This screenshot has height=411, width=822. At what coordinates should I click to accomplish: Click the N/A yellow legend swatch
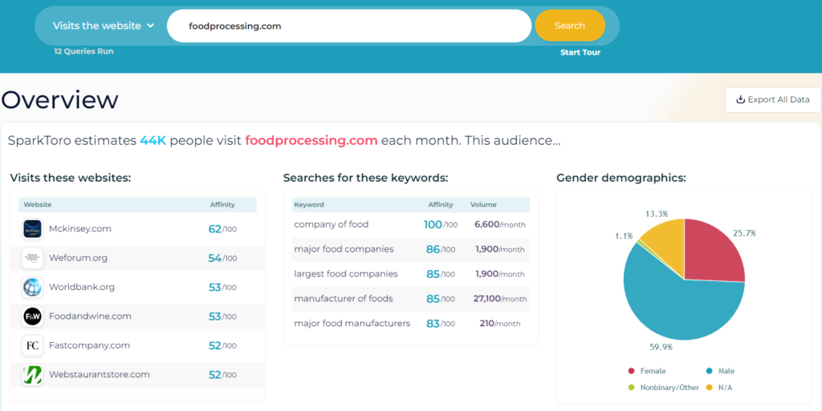(710, 388)
